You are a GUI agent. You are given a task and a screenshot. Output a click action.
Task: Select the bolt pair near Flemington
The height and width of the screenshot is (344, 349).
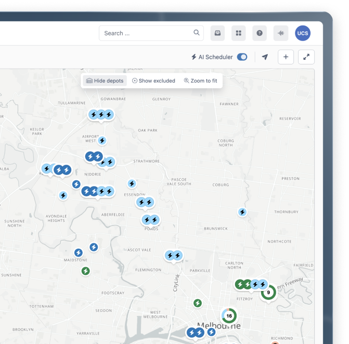click(x=174, y=256)
